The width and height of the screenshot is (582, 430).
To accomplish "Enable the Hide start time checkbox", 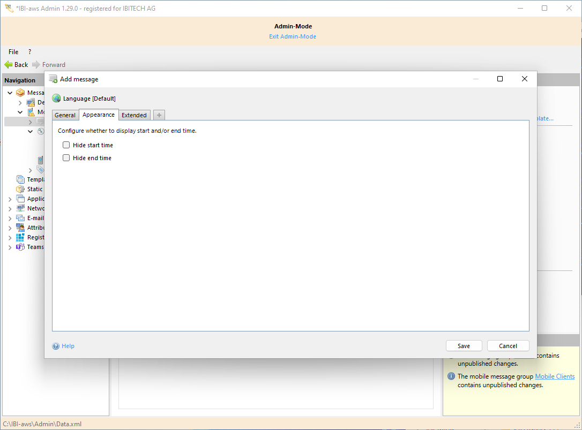I will click(x=66, y=145).
